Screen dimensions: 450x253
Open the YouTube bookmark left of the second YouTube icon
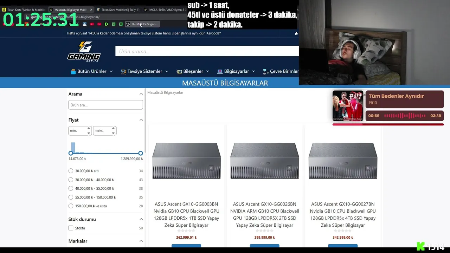[x=92, y=24]
